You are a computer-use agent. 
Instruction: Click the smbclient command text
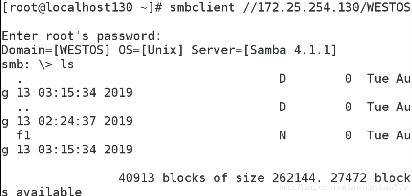pos(202,7)
